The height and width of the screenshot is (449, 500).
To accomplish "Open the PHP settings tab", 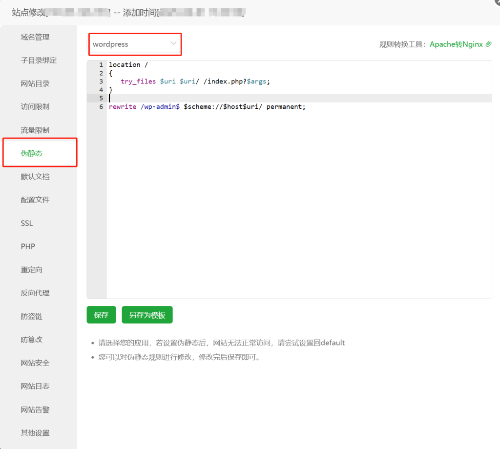I will pos(28,246).
